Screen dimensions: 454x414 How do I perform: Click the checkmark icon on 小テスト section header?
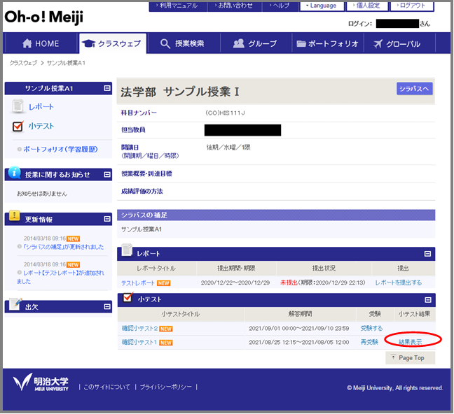[x=128, y=297]
